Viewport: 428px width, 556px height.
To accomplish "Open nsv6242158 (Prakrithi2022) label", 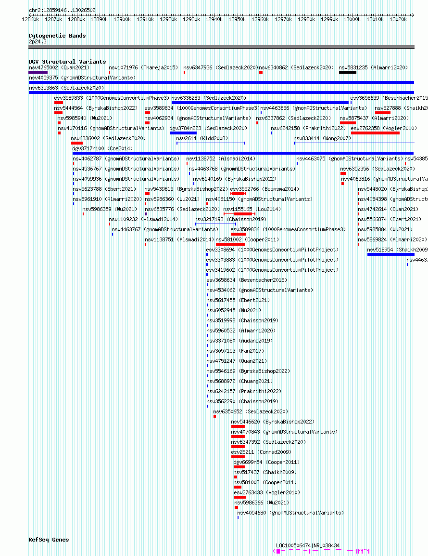I will (308, 128).
